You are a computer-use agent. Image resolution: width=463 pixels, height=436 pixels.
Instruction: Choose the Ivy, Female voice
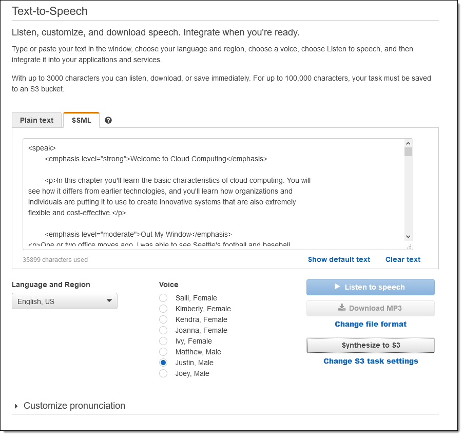pos(163,341)
